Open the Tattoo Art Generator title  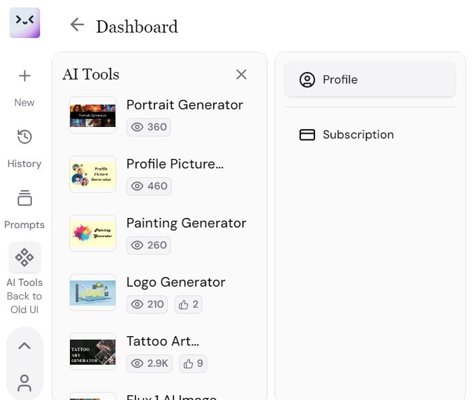click(x=163, y=341)
